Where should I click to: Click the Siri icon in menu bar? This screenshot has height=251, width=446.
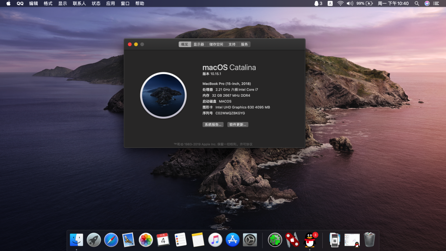(427, 3)
